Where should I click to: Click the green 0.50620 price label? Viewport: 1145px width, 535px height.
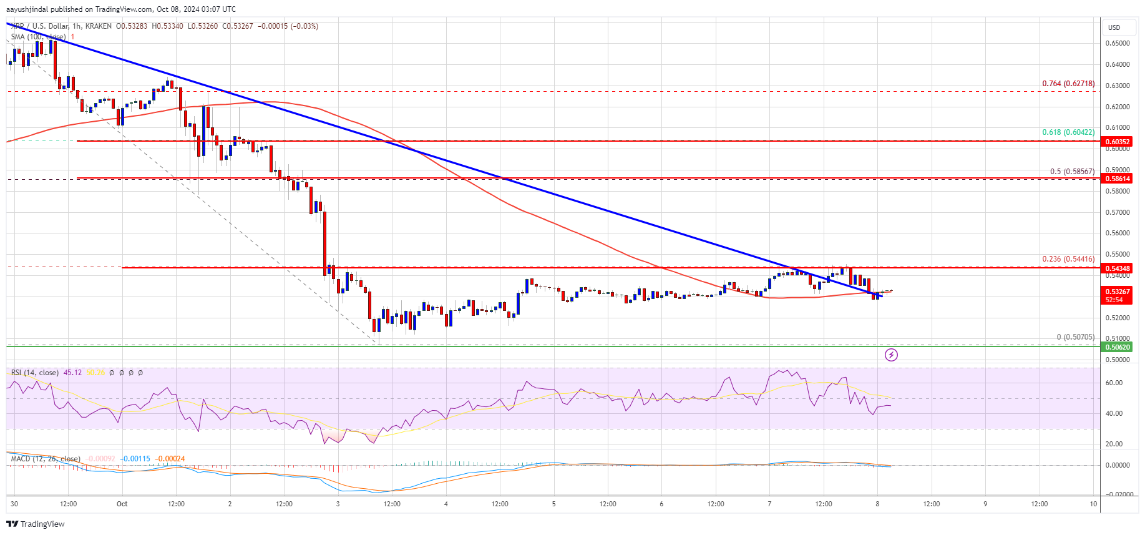[x=1117, y=347]
